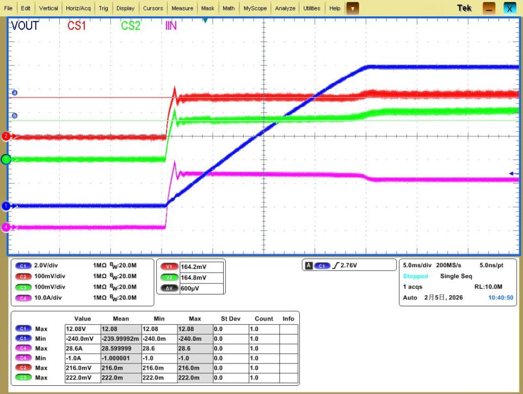Screen dimensions: 523x394
Task: Open the File menu
Action: tap(8, 8)
